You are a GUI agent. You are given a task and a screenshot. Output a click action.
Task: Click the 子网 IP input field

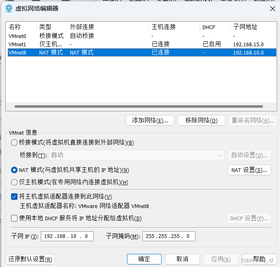coord(67,236)
